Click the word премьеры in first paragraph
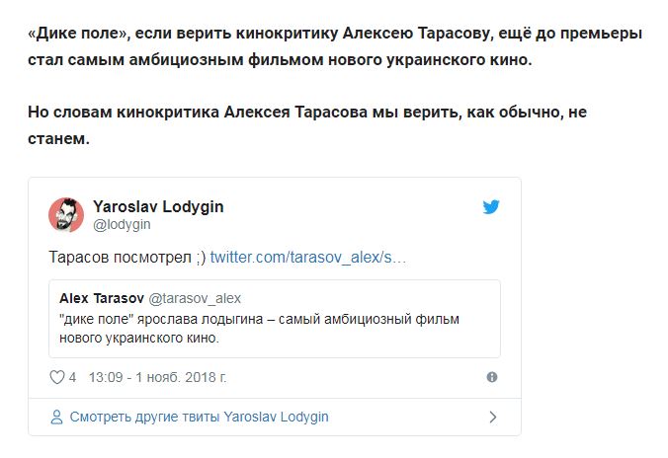The height and width of the screenshot is (458, 668). (x=601, y=34)
